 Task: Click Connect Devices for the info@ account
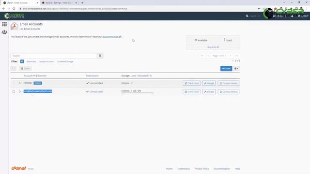pyautogui.click(x=229, y=92)
